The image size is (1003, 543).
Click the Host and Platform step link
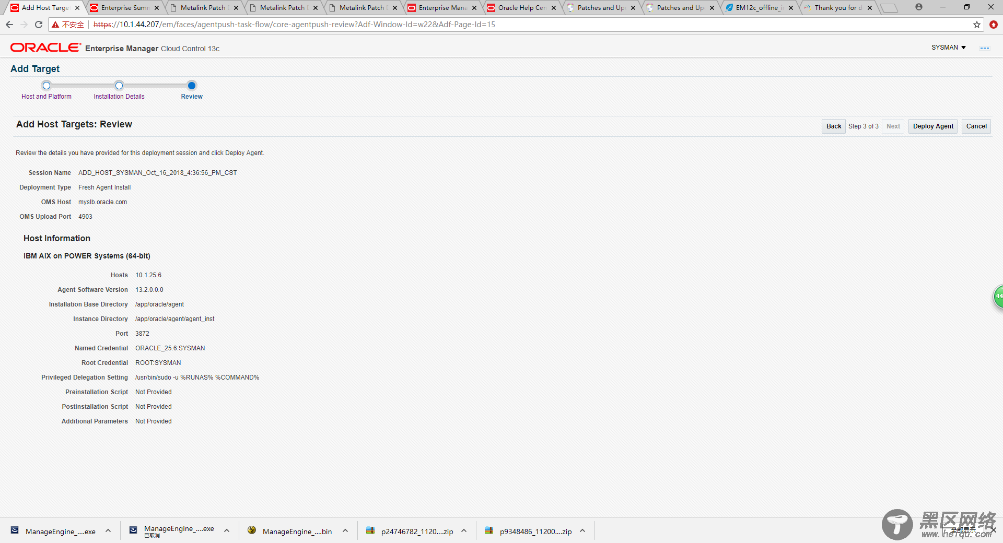pyautogui.click(x=46, y=97)
